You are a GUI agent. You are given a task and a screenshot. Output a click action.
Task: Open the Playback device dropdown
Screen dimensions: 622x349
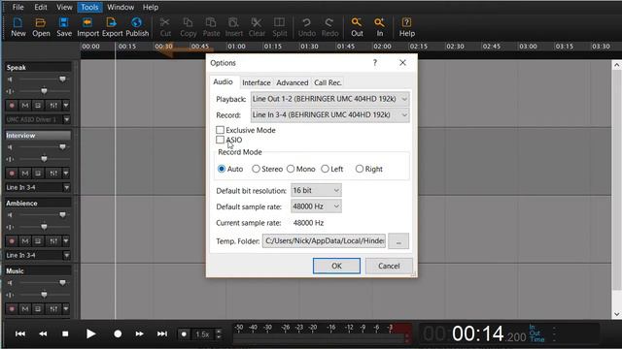(330, 99)
